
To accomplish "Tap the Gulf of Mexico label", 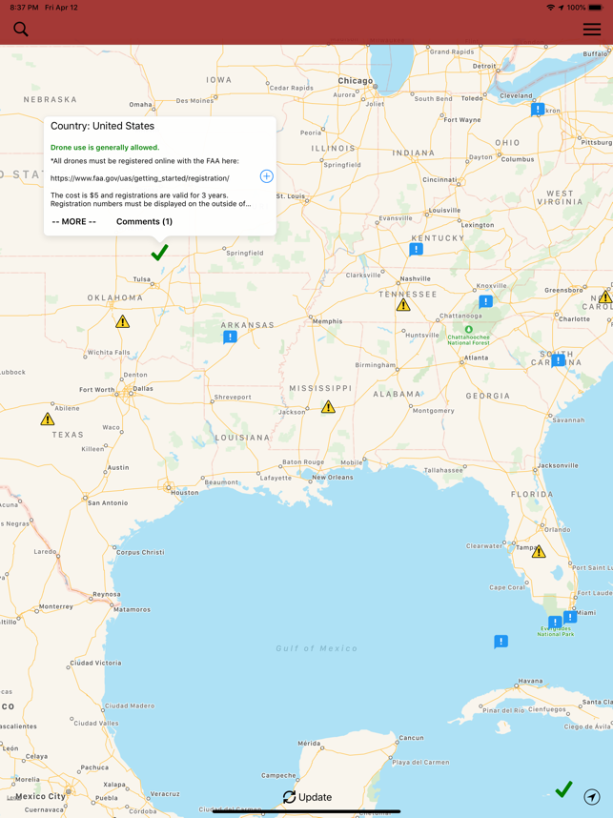I will click(x=317, y=648).
